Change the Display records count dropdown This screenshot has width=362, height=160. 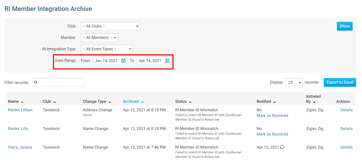point(294,83)
